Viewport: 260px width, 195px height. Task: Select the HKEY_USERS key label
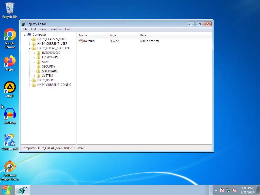point(46,80)
